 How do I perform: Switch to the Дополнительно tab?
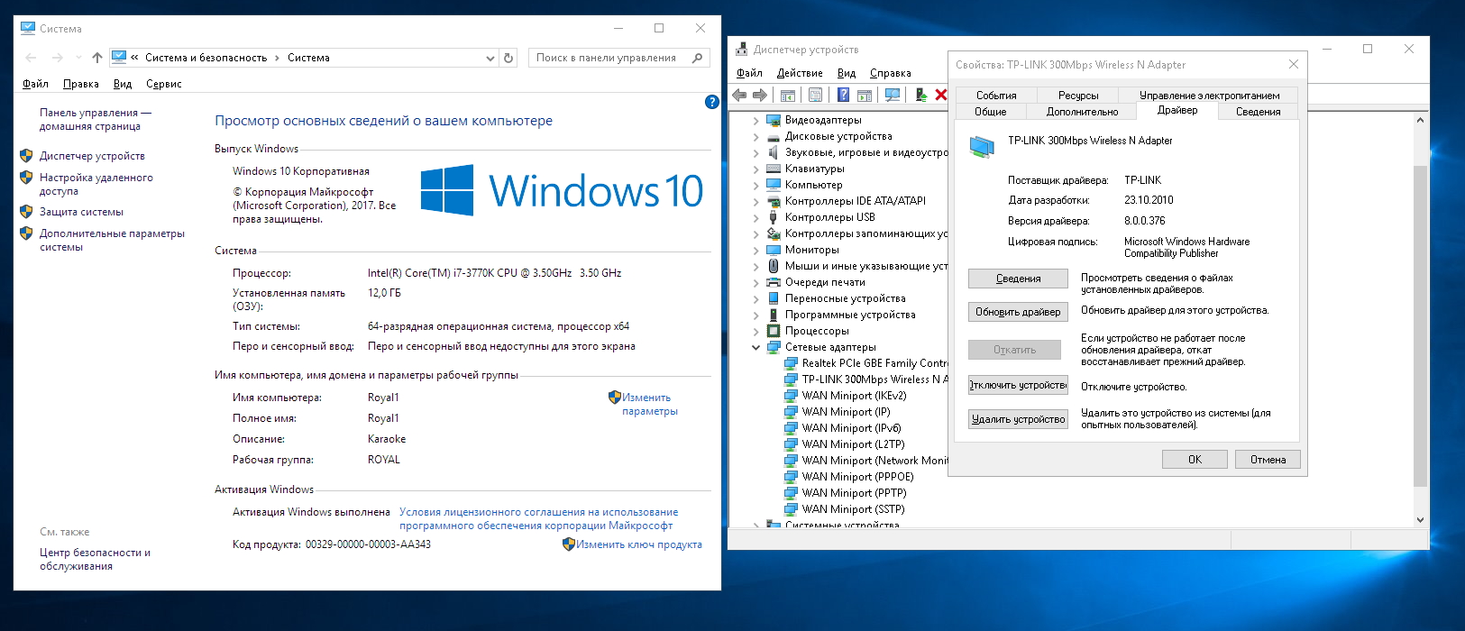pos(1082,112)
